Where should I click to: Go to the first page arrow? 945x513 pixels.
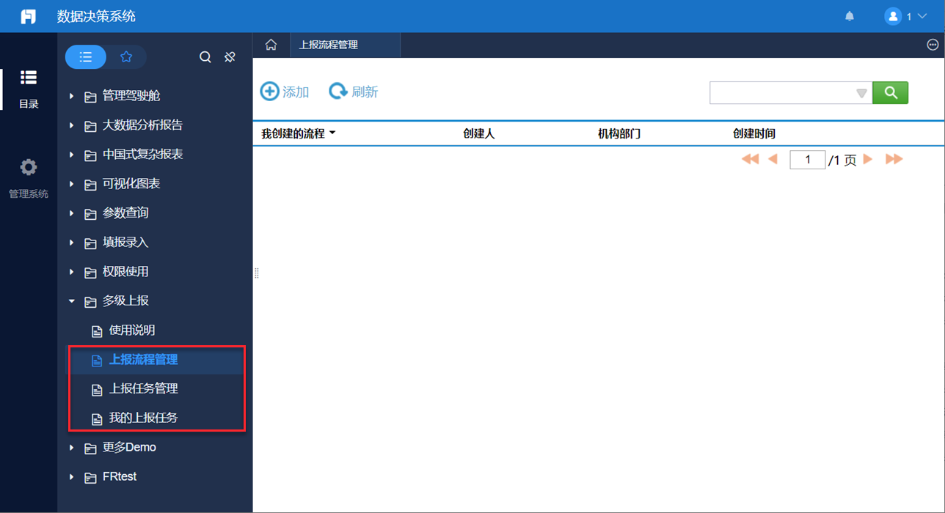(x=750, y=159)
